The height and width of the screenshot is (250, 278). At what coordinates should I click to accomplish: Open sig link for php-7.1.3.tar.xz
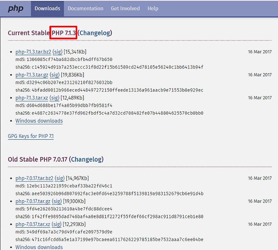pyautogui.click(x=54, y=98)
